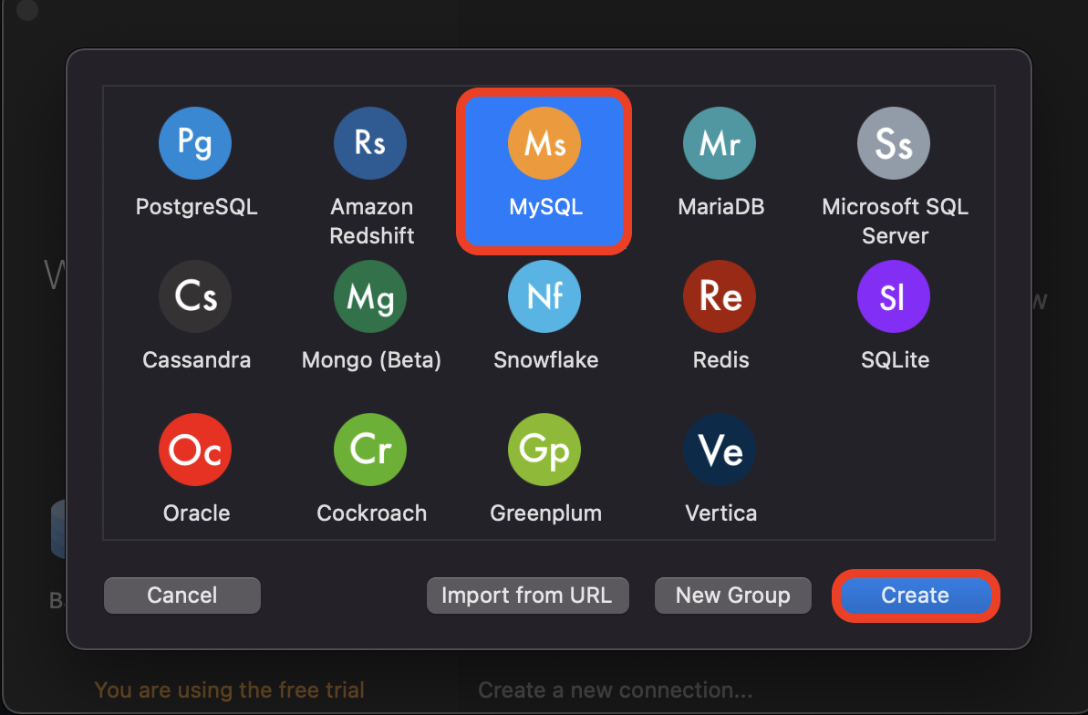
Task: Select Microsoft SQL Server icon
Action: pyautogui.click(x=894, y=143)
